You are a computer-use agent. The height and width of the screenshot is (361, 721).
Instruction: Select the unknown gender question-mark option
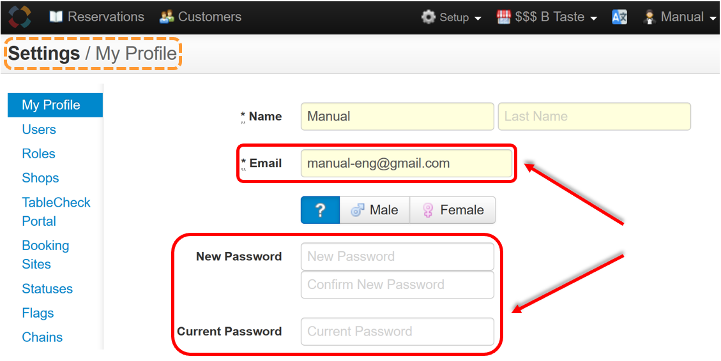[321, 210]
